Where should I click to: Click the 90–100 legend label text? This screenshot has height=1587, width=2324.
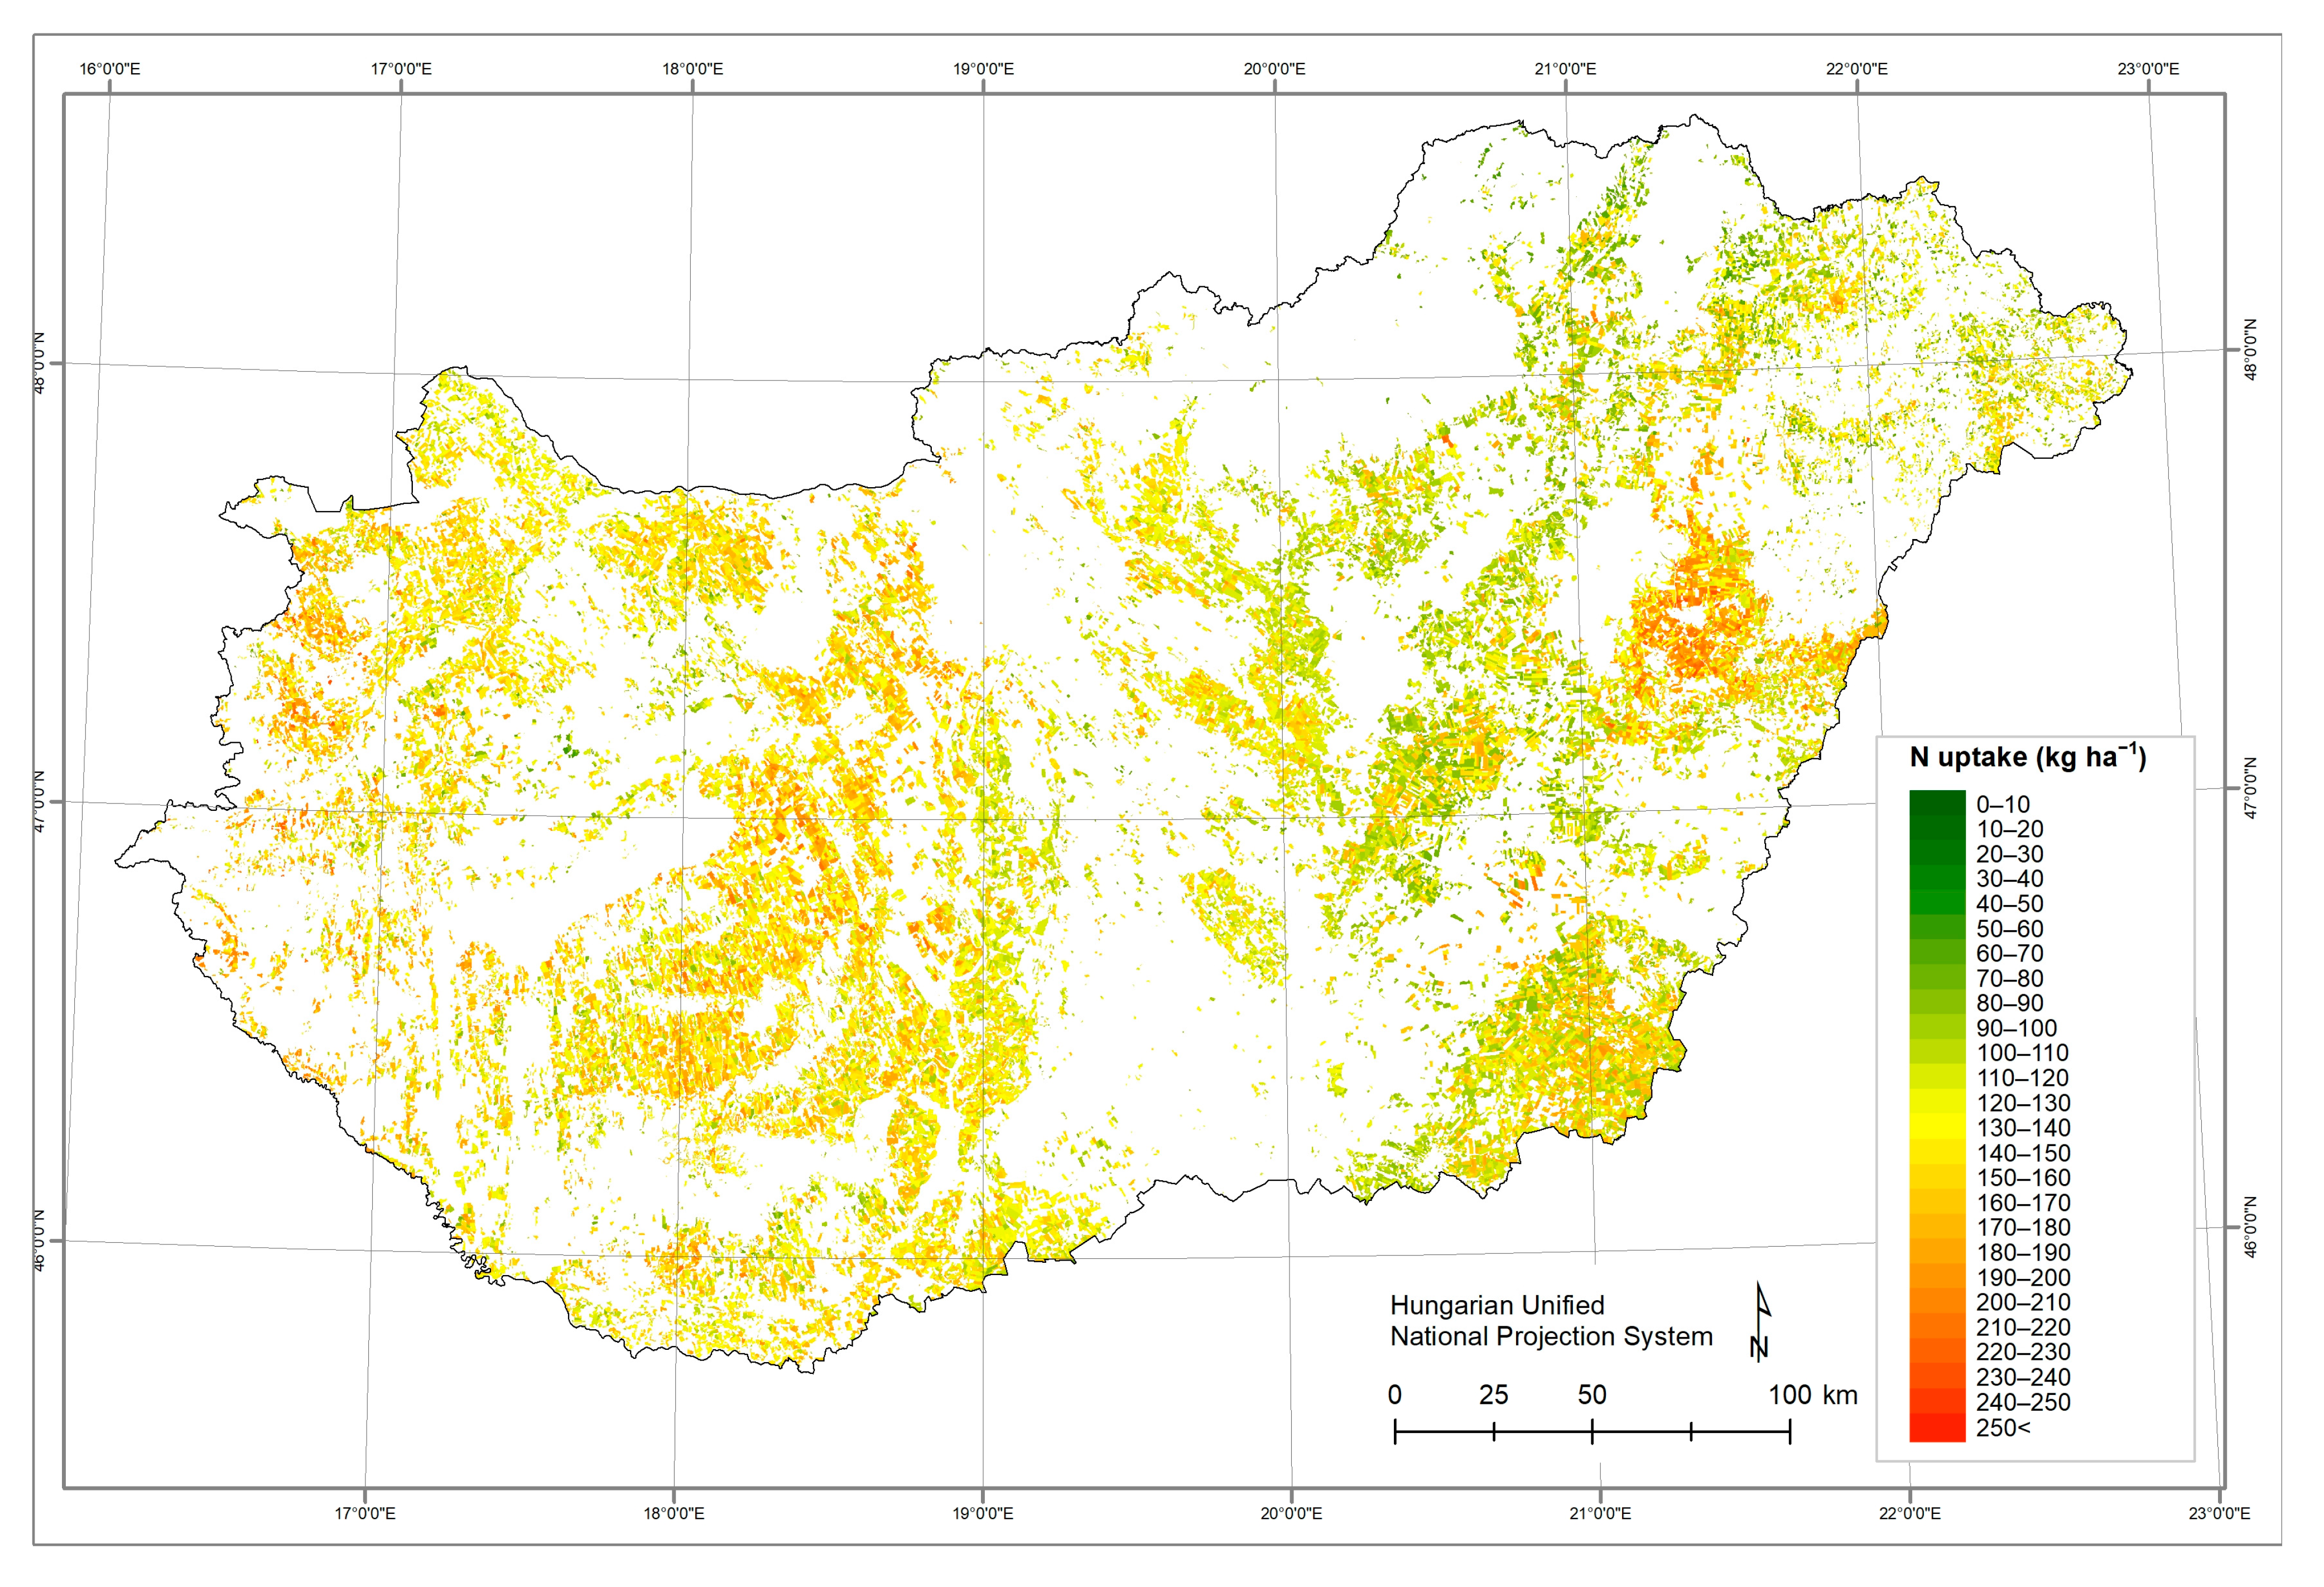click(x=2016, y=1028)
